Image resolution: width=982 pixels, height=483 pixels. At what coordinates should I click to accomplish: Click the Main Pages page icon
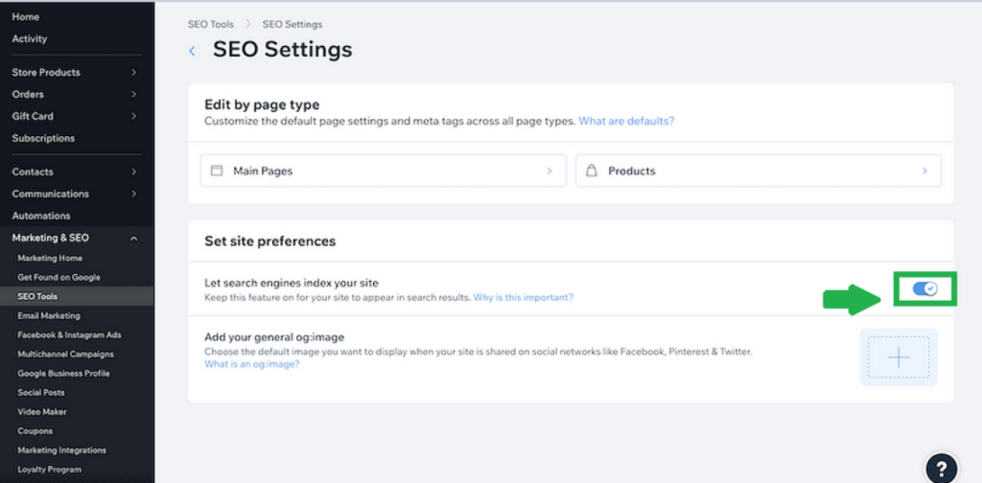coord(217,171)
